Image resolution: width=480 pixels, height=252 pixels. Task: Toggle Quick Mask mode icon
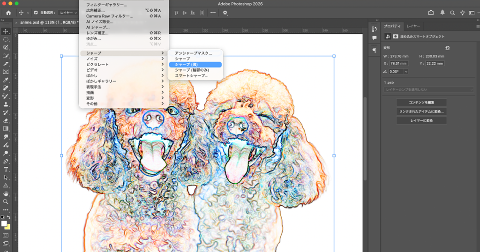(6, 235)
